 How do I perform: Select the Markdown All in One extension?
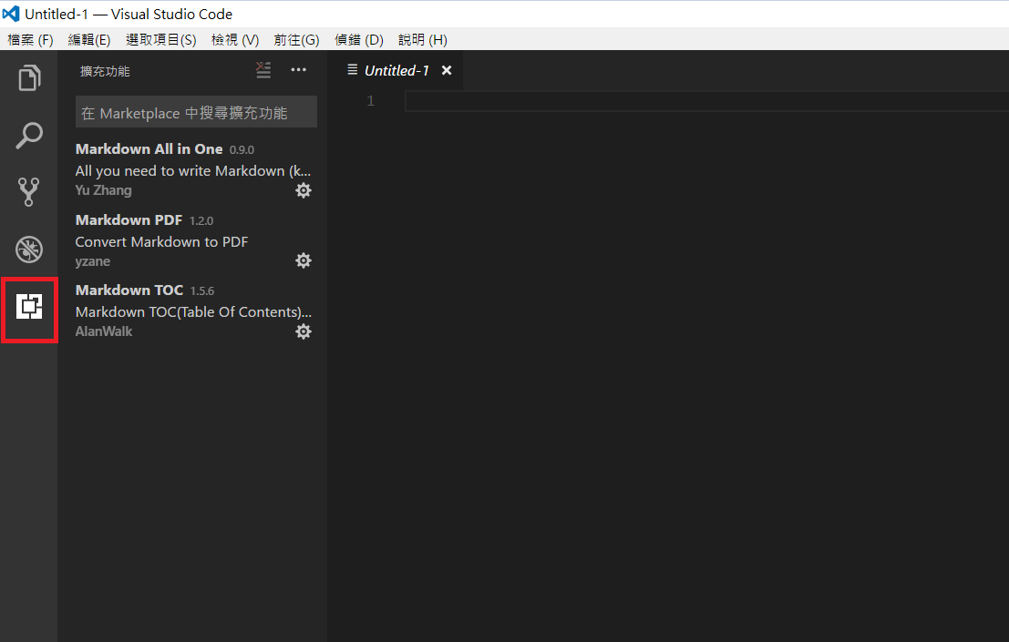tap(164, 168)
